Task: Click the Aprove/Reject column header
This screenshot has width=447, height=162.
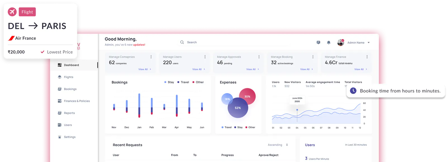Action: click(268, 155)
